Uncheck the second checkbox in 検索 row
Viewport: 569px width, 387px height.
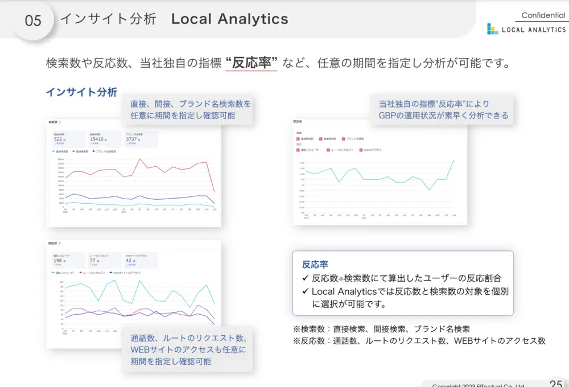[x=321, y=139]
